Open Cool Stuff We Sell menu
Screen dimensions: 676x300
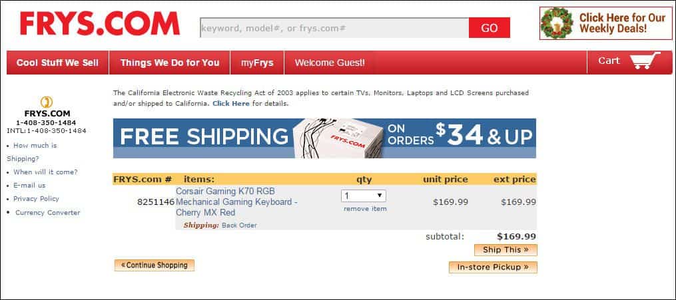coord(57,63)
